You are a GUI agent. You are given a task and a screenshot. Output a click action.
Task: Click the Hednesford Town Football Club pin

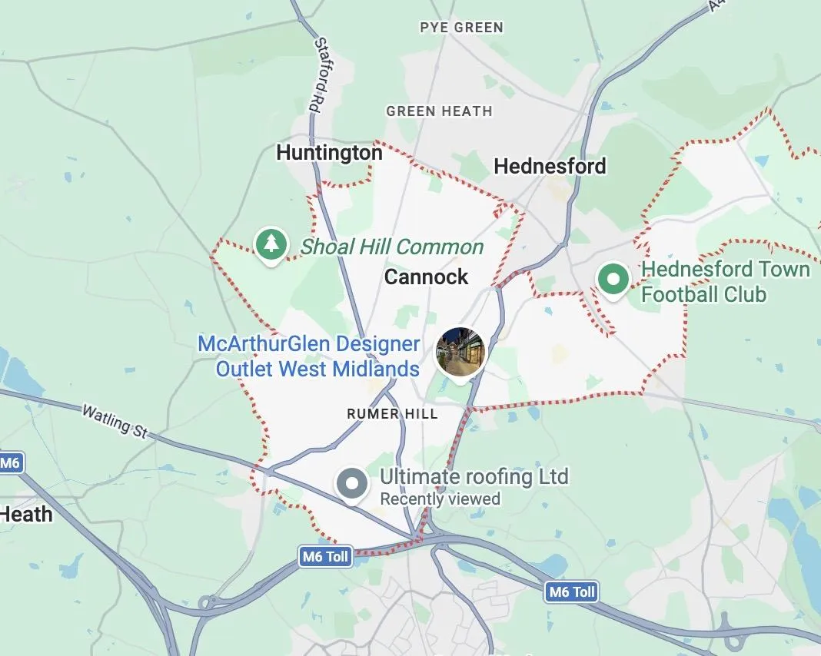613,280
